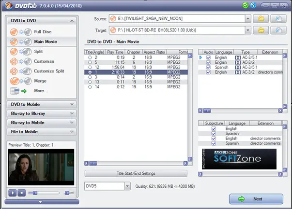The image size is (292, 209).
Task: Uncheck Spanish AC-3/5.1 audio track
Action: coord(208,68)
